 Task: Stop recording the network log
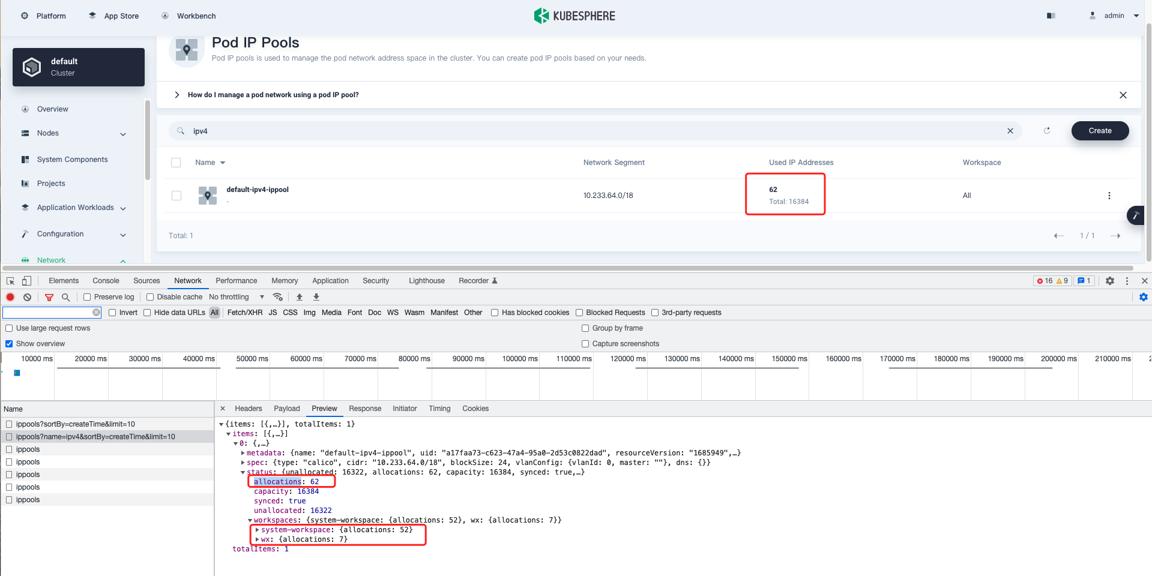pyautogui.click(x=10, y=296)
